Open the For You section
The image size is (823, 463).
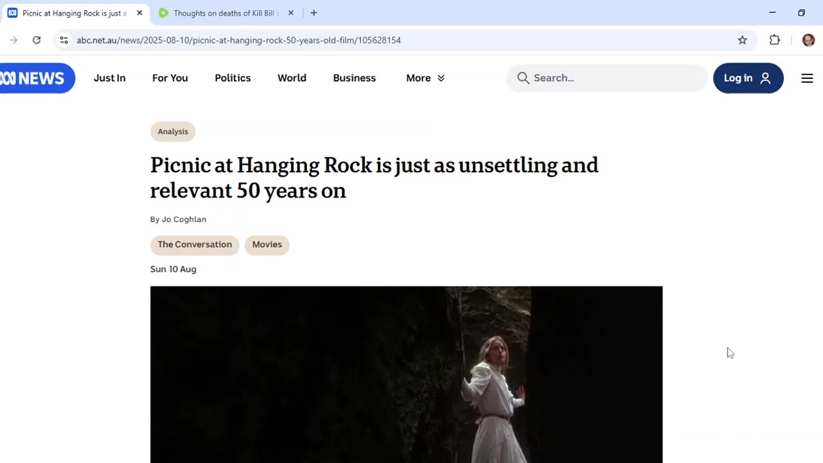coord(170,78)
